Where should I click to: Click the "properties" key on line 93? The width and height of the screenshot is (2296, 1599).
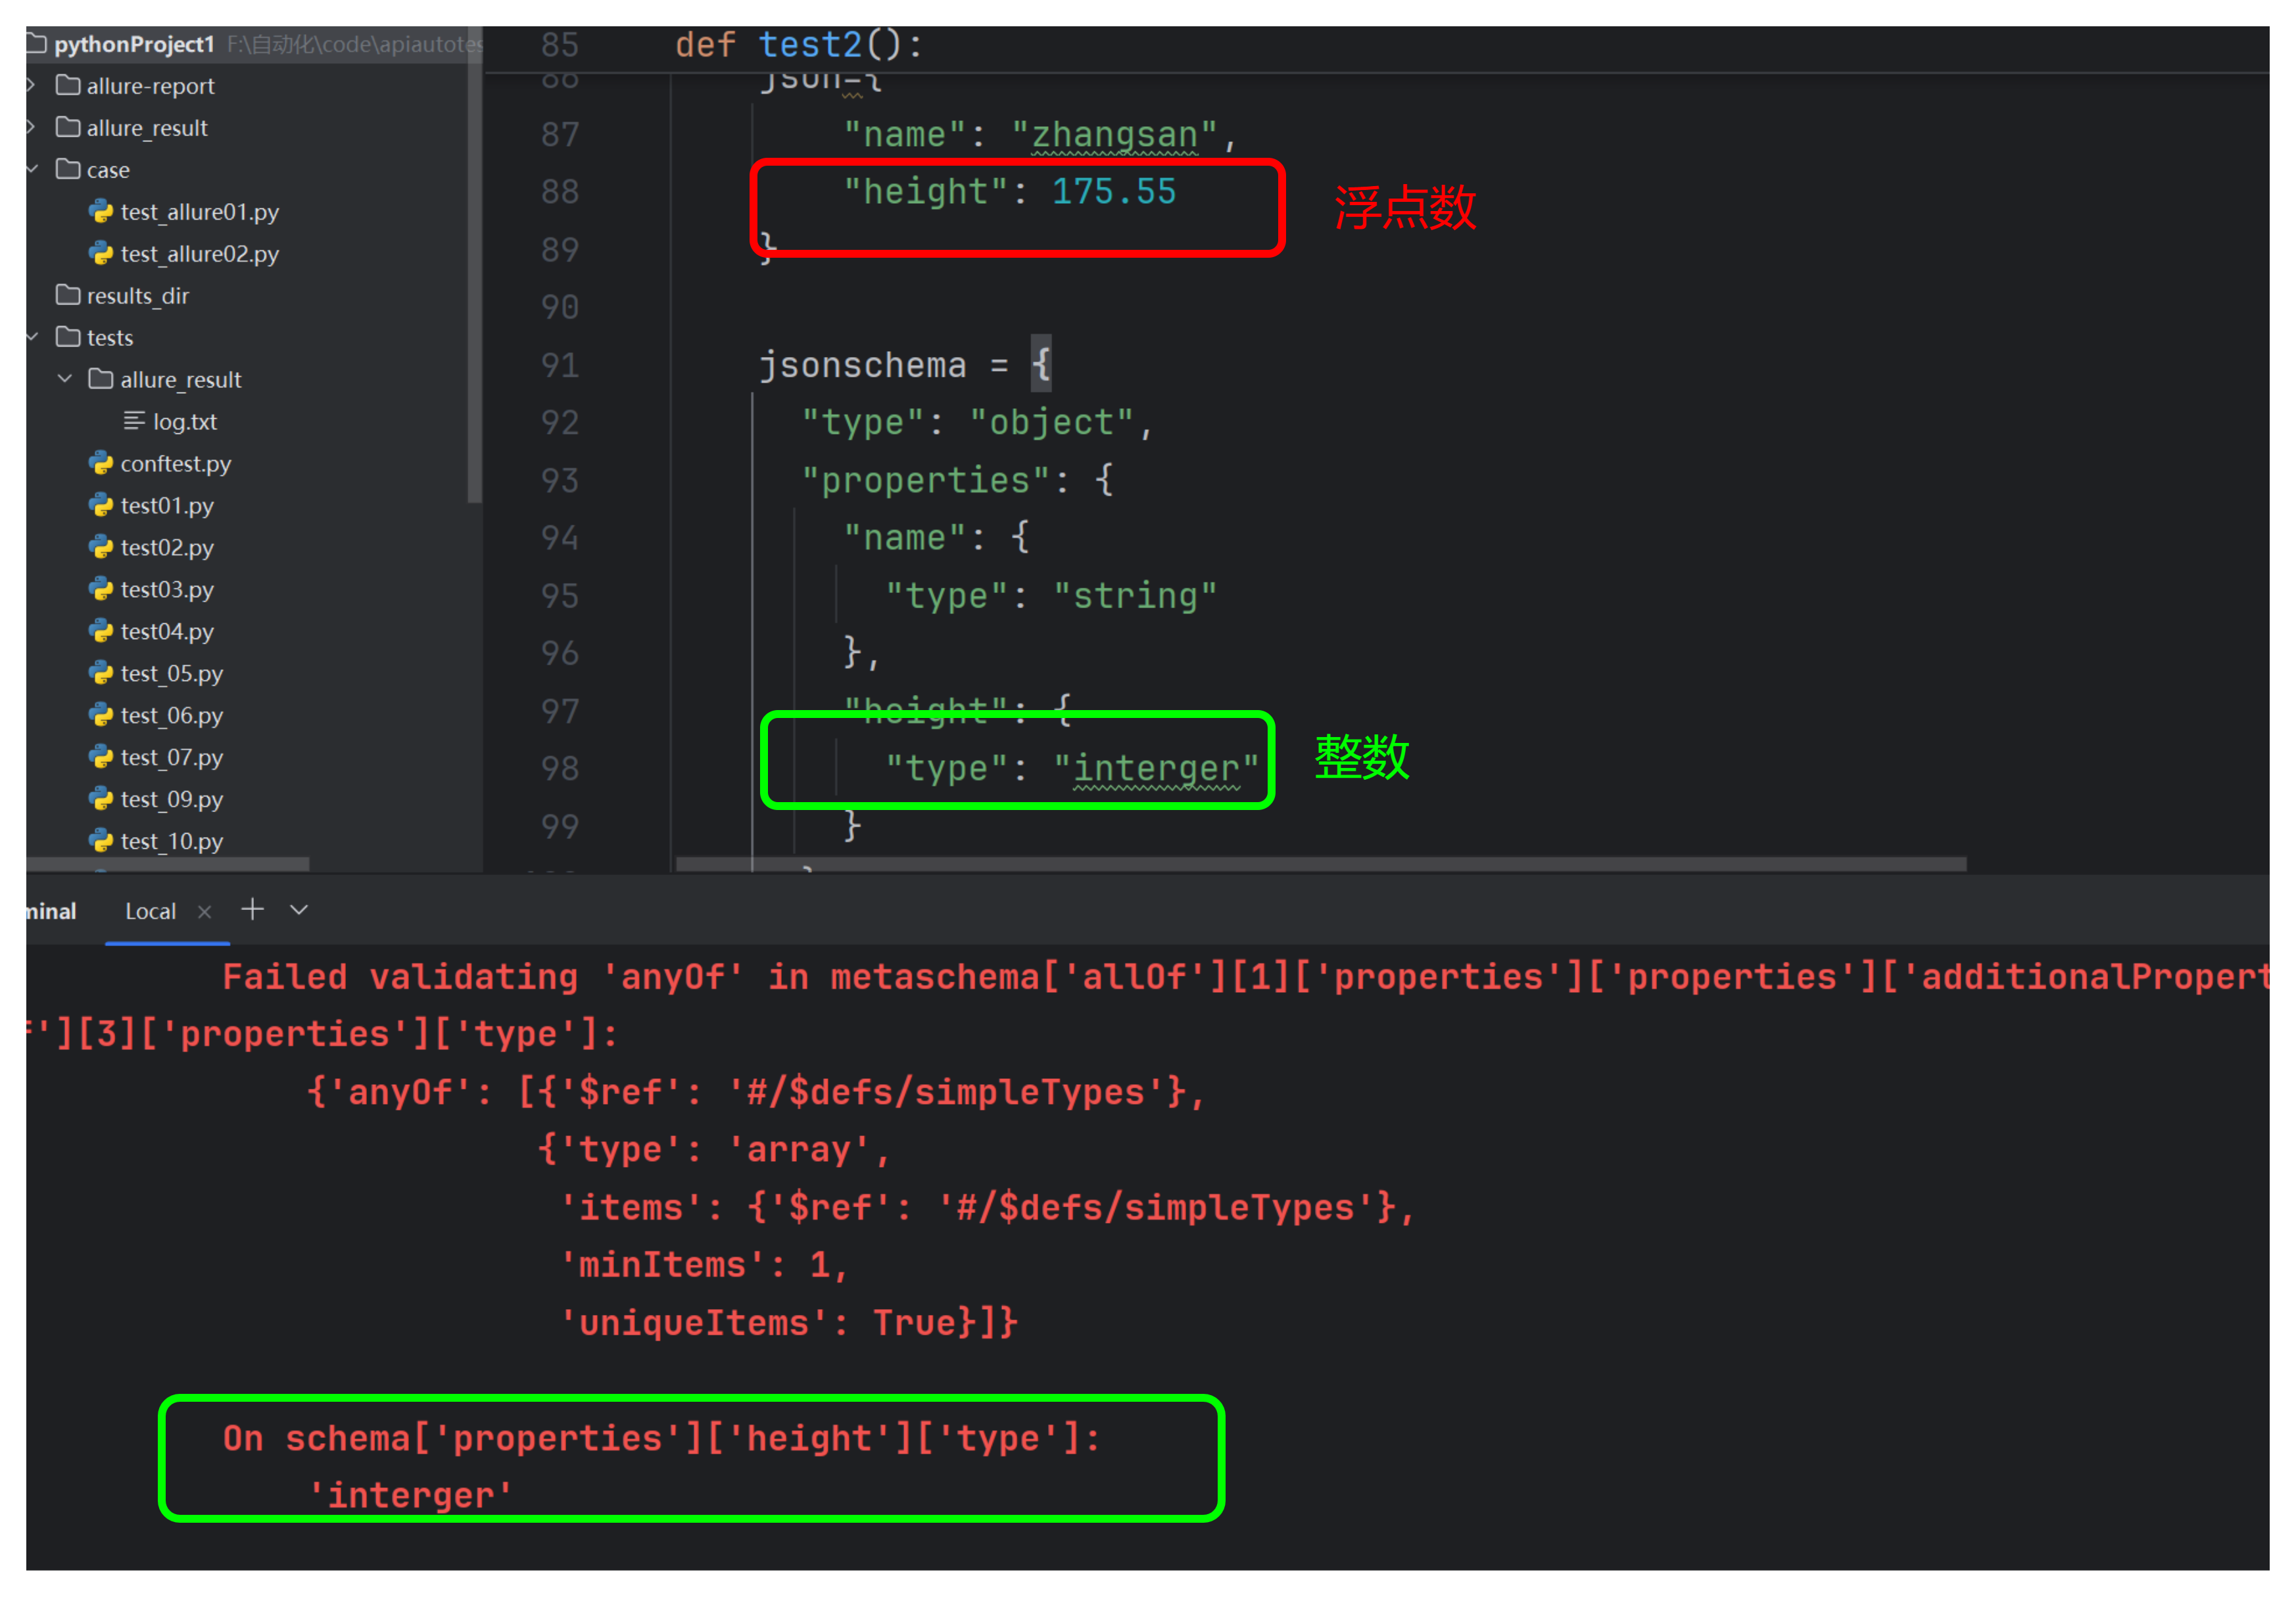point(925,480)
